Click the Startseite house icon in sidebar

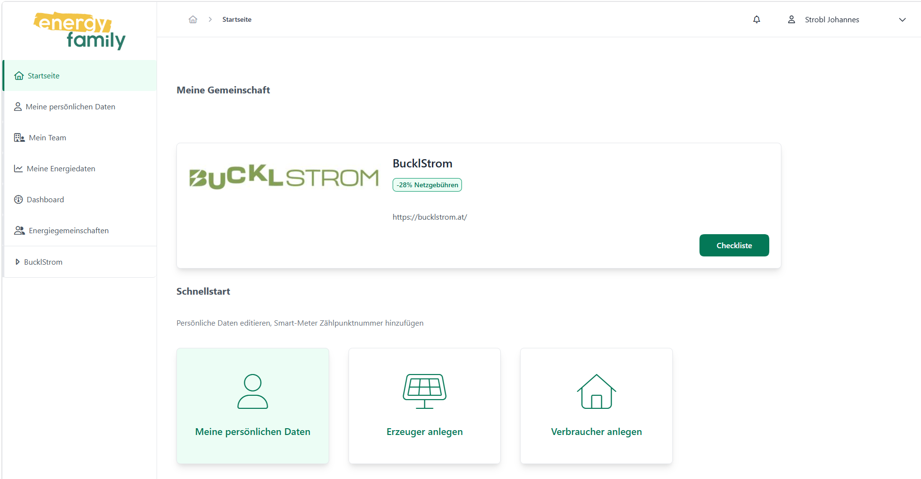(x=19, y=75)
